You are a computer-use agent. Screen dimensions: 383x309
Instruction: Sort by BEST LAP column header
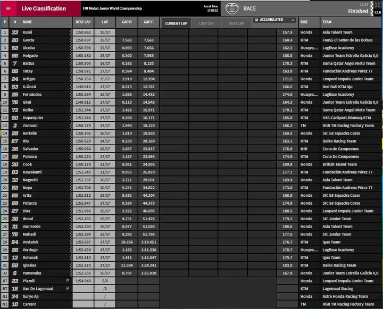(x=83, y=22)
